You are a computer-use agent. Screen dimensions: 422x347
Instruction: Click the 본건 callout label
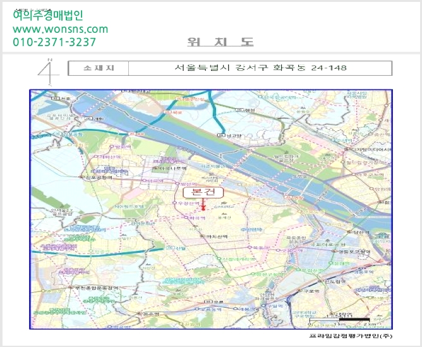203,192
